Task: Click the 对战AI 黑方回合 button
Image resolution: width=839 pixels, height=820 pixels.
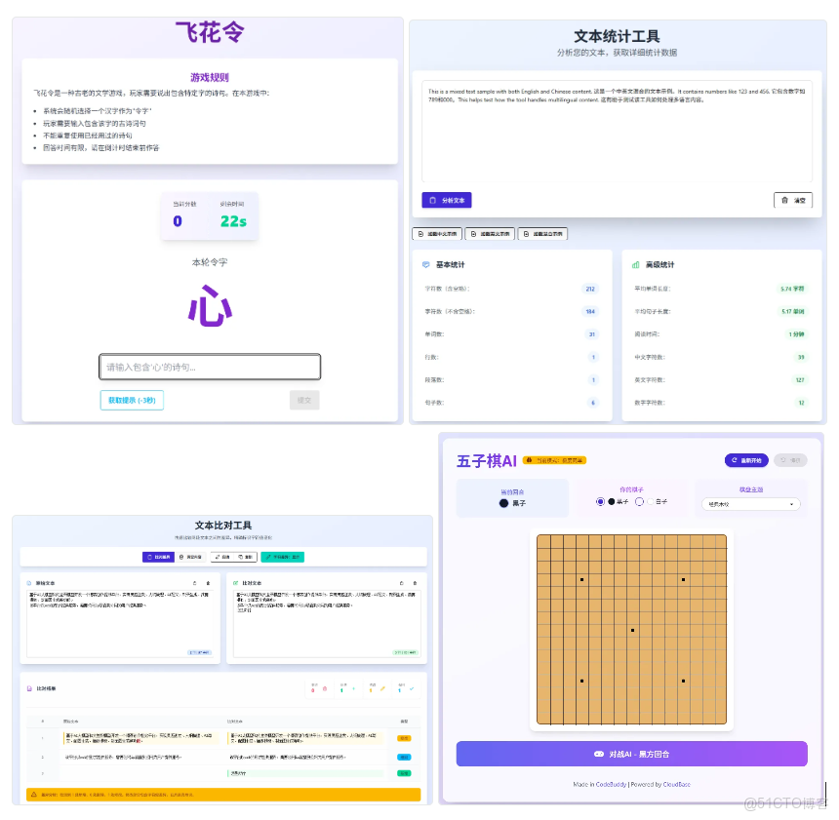Action: (631, 754)
